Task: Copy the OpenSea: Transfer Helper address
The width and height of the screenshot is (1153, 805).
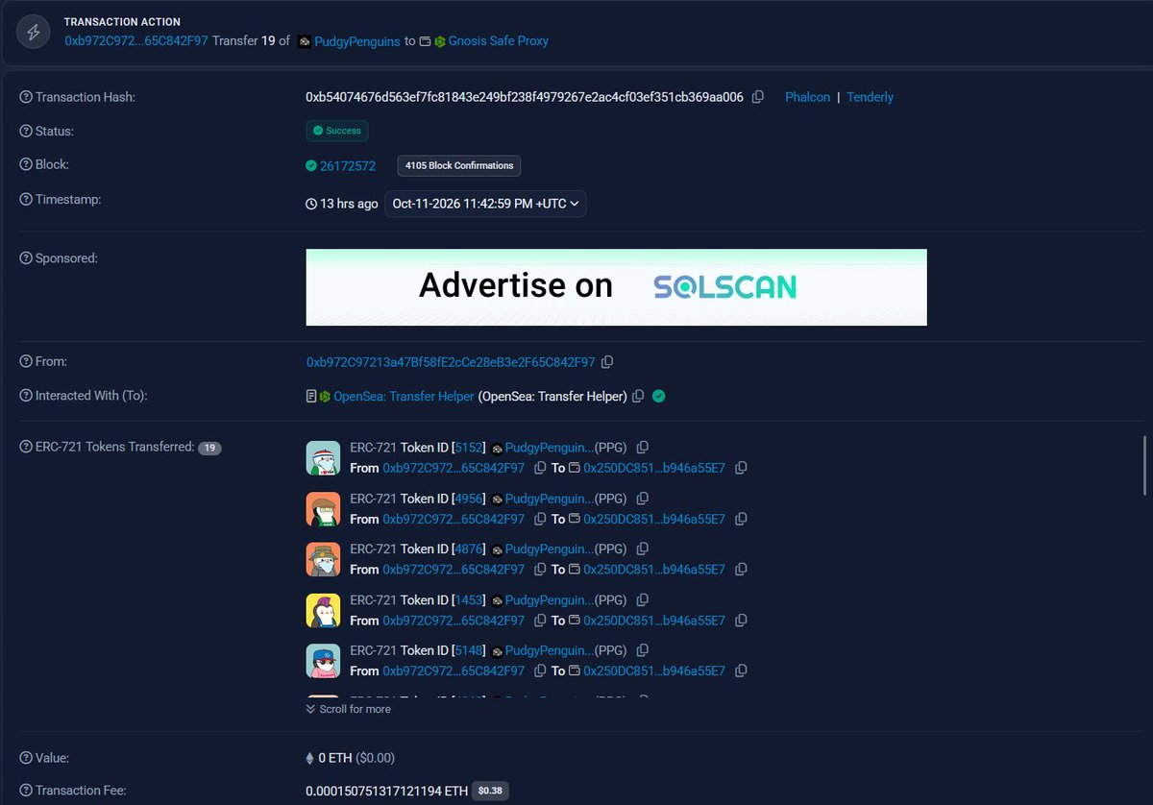Action: (x=639, y=396)
